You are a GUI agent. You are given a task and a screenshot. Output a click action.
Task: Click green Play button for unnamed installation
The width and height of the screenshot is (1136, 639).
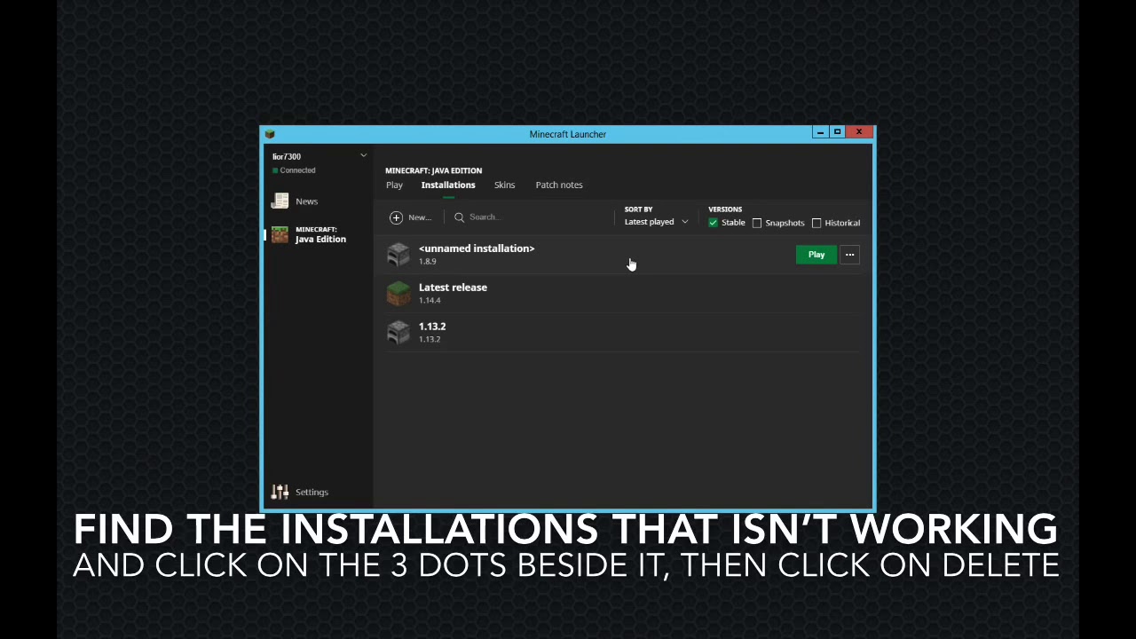pos(816,255)
